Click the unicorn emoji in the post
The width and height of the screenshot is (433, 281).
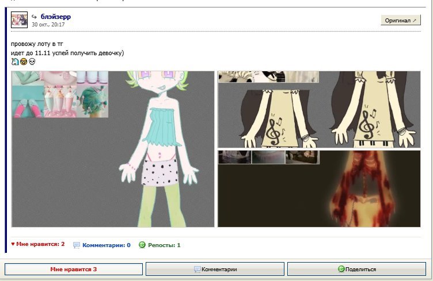point(15,61)
